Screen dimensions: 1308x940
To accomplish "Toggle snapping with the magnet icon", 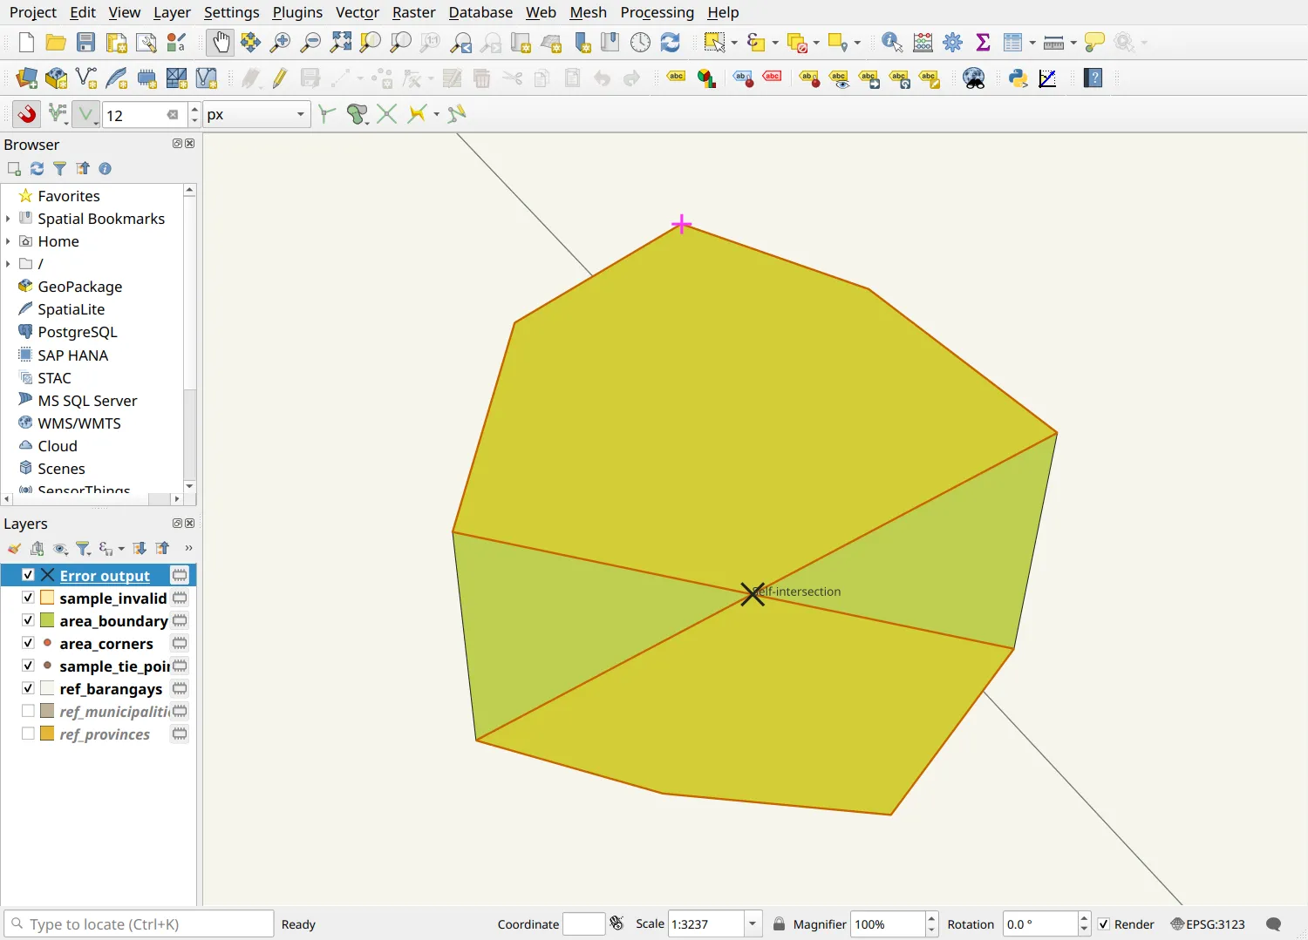I will 27,114.
